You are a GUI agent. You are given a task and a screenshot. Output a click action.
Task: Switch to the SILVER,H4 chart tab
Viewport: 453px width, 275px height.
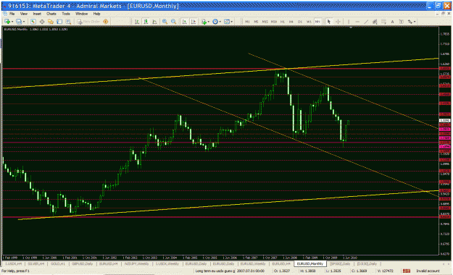coord(36,263)
